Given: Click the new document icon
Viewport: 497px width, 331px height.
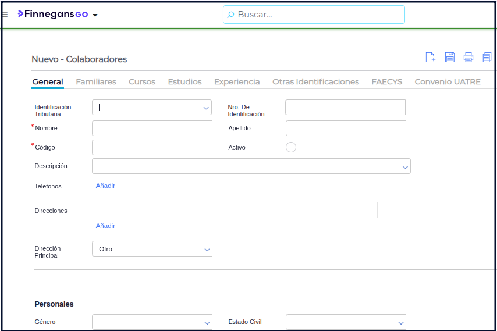Looking at the screenshot, I should 430,57.
